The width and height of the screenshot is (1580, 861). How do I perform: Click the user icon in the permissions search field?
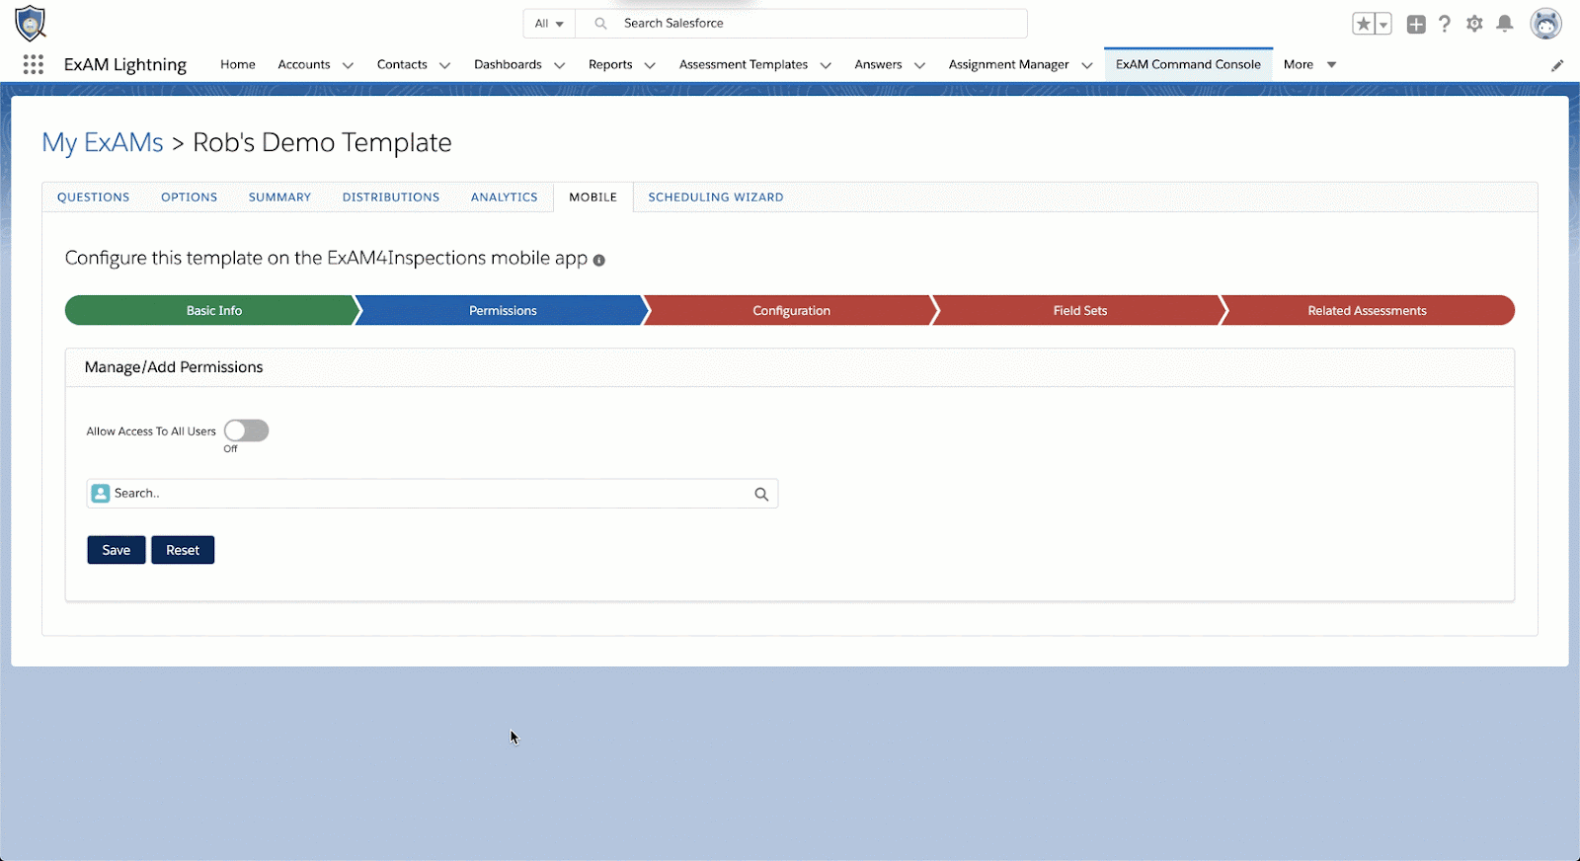pyautogui.click(x=100, y=494)
